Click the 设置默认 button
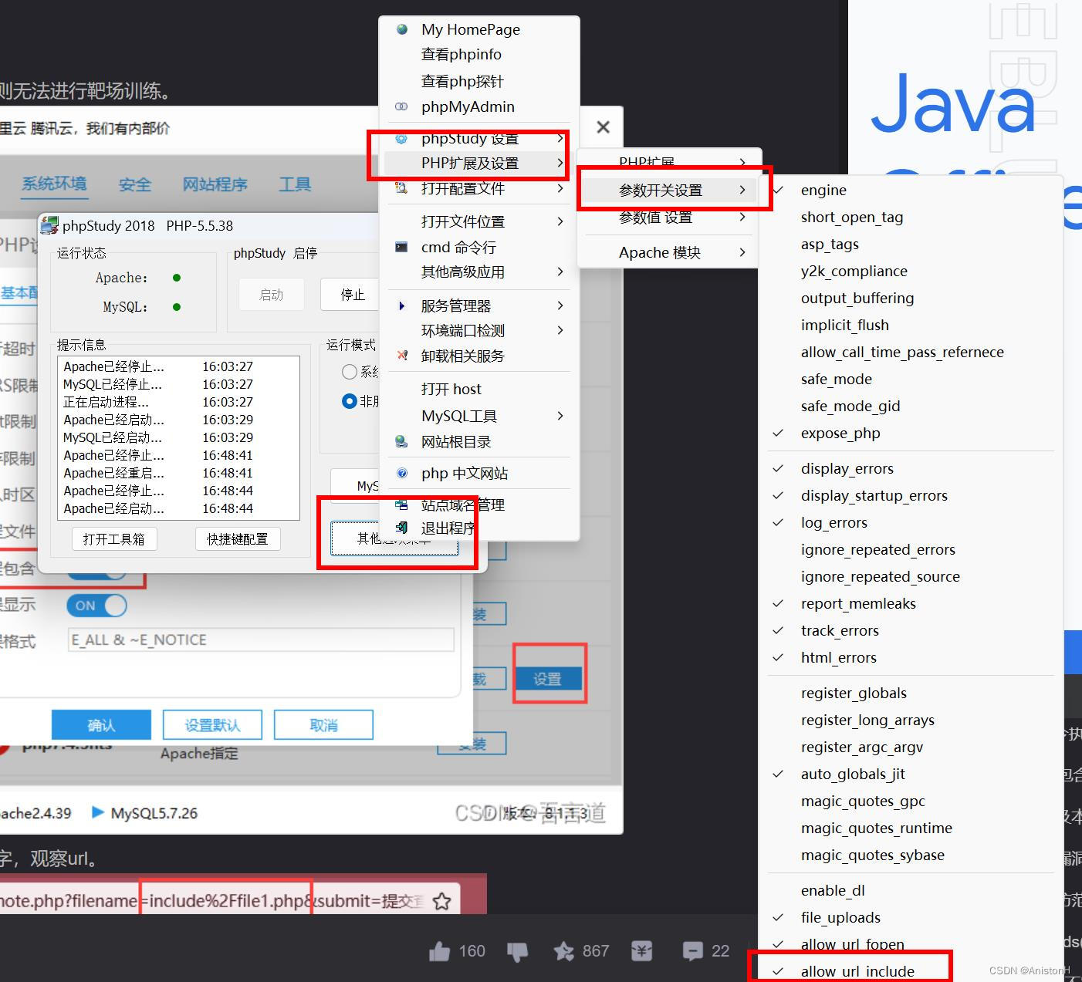The height and width of the screenshot is (982, 1082). pyautogui.click(x=212, y=725)
